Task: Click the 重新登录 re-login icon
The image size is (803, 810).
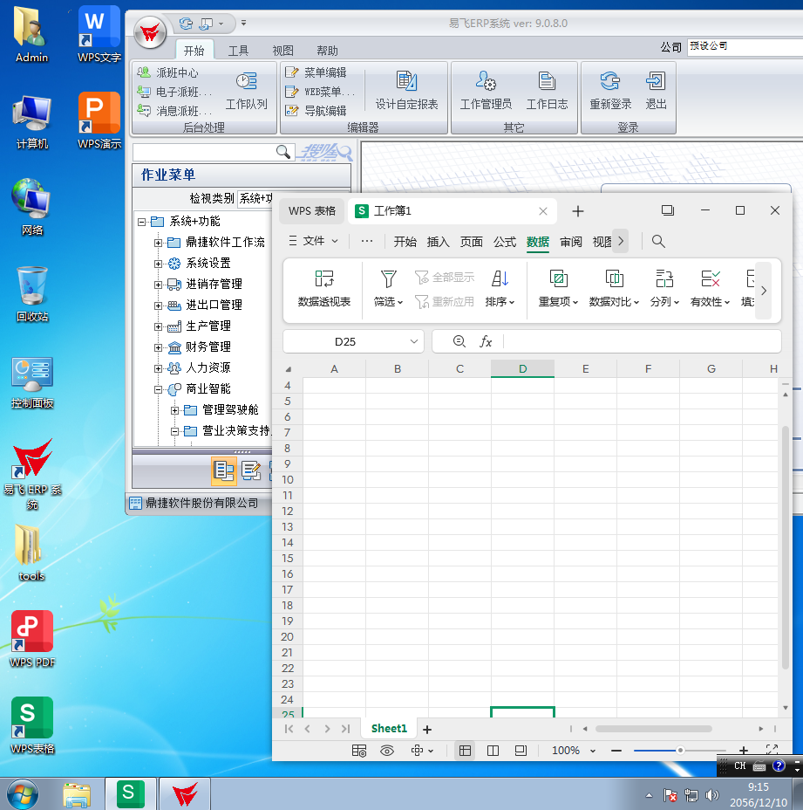Action: 610,91
